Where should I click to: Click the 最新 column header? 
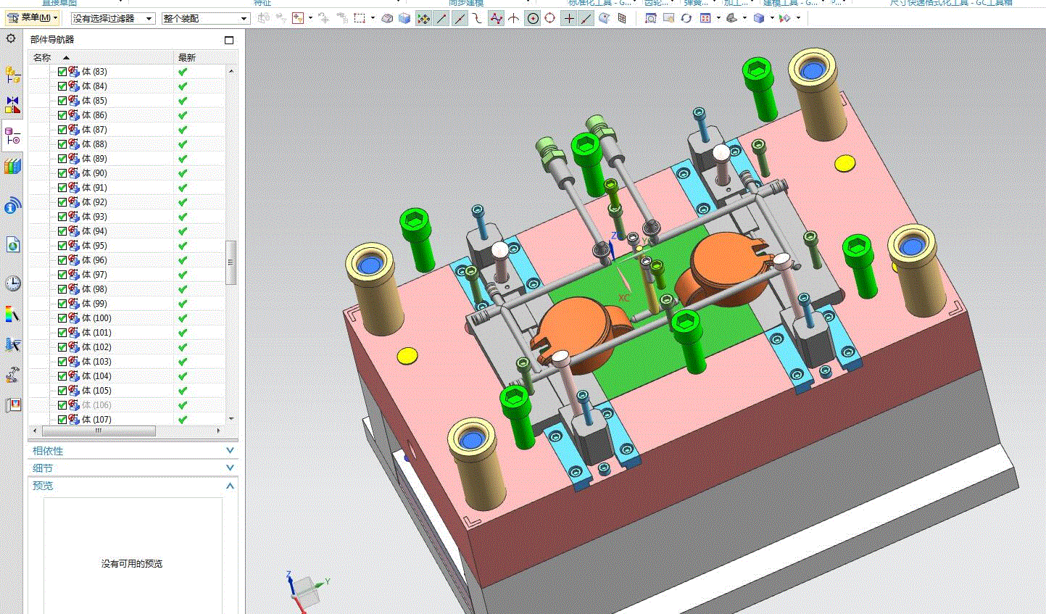pyautogui.click(x=187, y=57)
